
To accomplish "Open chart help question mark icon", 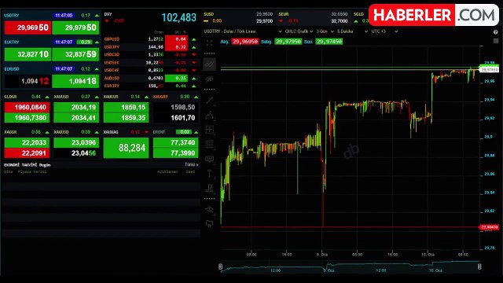I will click(496, 32).
